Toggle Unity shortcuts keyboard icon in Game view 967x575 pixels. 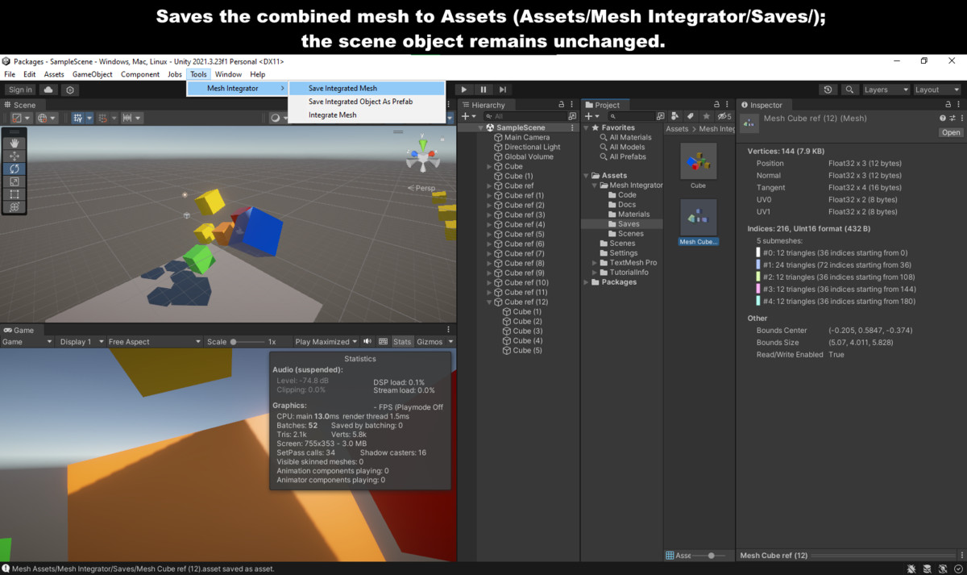coord(383,342)
